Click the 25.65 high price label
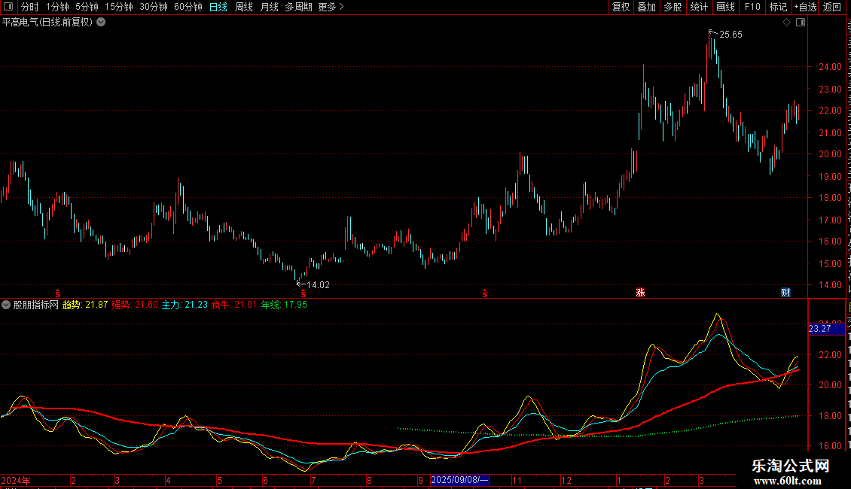The width and height of the screenshot is (851, 489). point(731,35)
